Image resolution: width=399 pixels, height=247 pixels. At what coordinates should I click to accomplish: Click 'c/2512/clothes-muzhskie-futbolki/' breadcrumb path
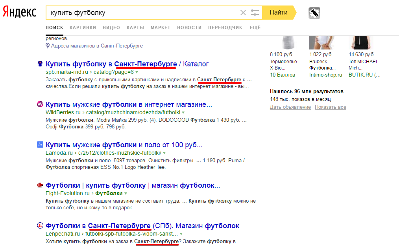click(120, 153)
